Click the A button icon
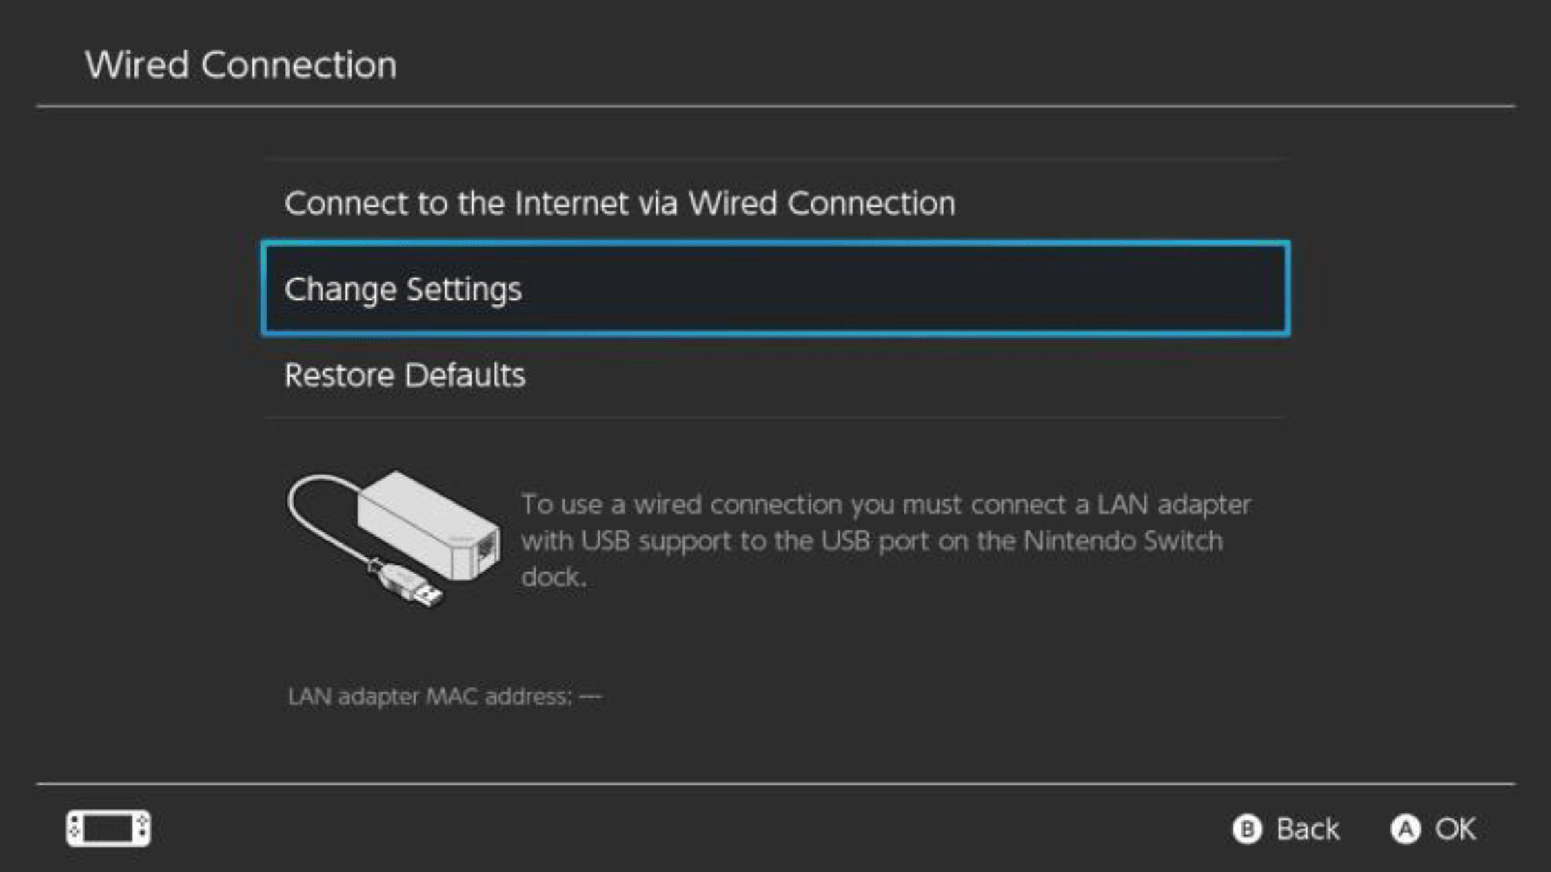The width and height of the screenshot is (1551, 872). pyautogui.click(x=1405, y=829)
